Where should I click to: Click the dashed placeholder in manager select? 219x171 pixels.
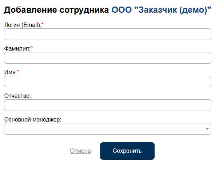(16, 129)
